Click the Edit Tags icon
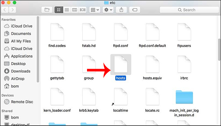 (135, 10)
